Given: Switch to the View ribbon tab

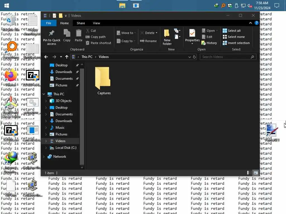Looking at the screenshot, I should coord(96,23).
